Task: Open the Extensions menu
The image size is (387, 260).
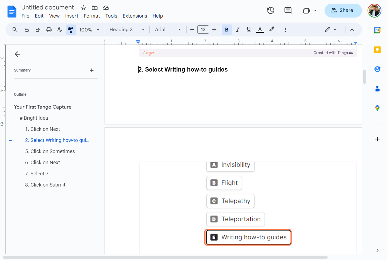Action: click(135, 16)
